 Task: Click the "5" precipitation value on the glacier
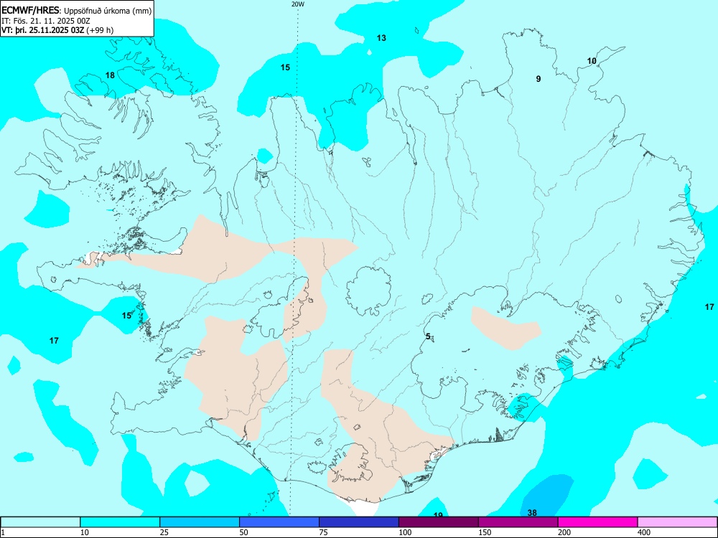pyautogui.click(x=428, y=336)
